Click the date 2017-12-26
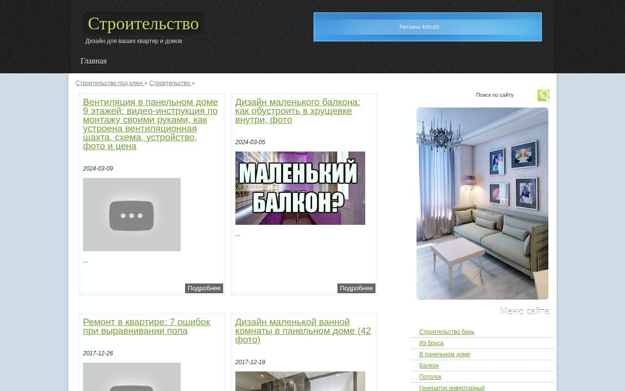The height and width of the screenshot is (391, 625). pyautogui.click(x=98, y=353)
